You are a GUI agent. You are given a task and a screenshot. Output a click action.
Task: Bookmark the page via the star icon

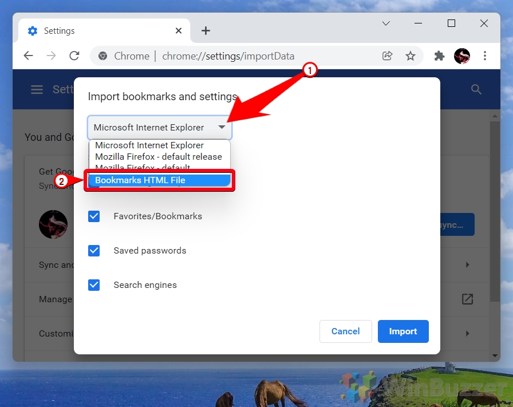[x=411, y=56]
